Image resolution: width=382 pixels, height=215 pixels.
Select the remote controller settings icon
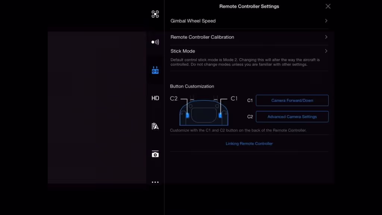tap(155, 70)
